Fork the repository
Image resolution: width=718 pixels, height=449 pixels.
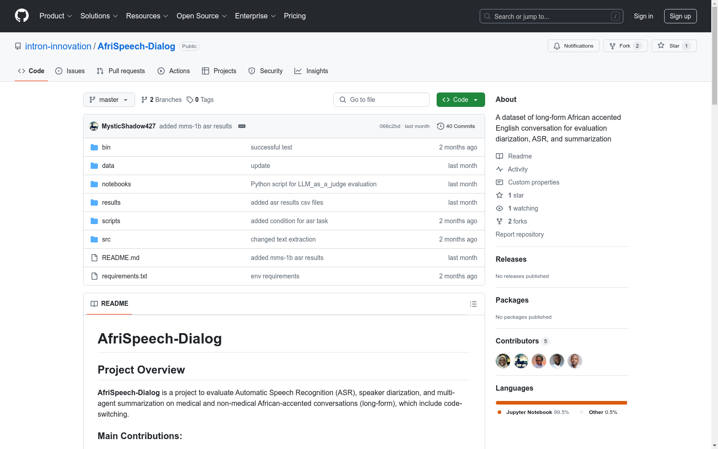coord(626,46)
